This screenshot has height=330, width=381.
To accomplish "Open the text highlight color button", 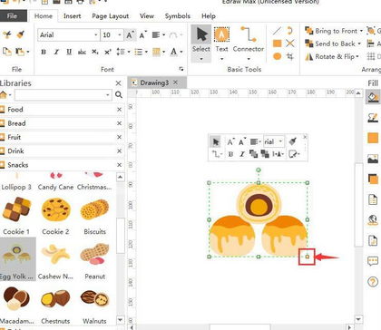I will [156, 52].
